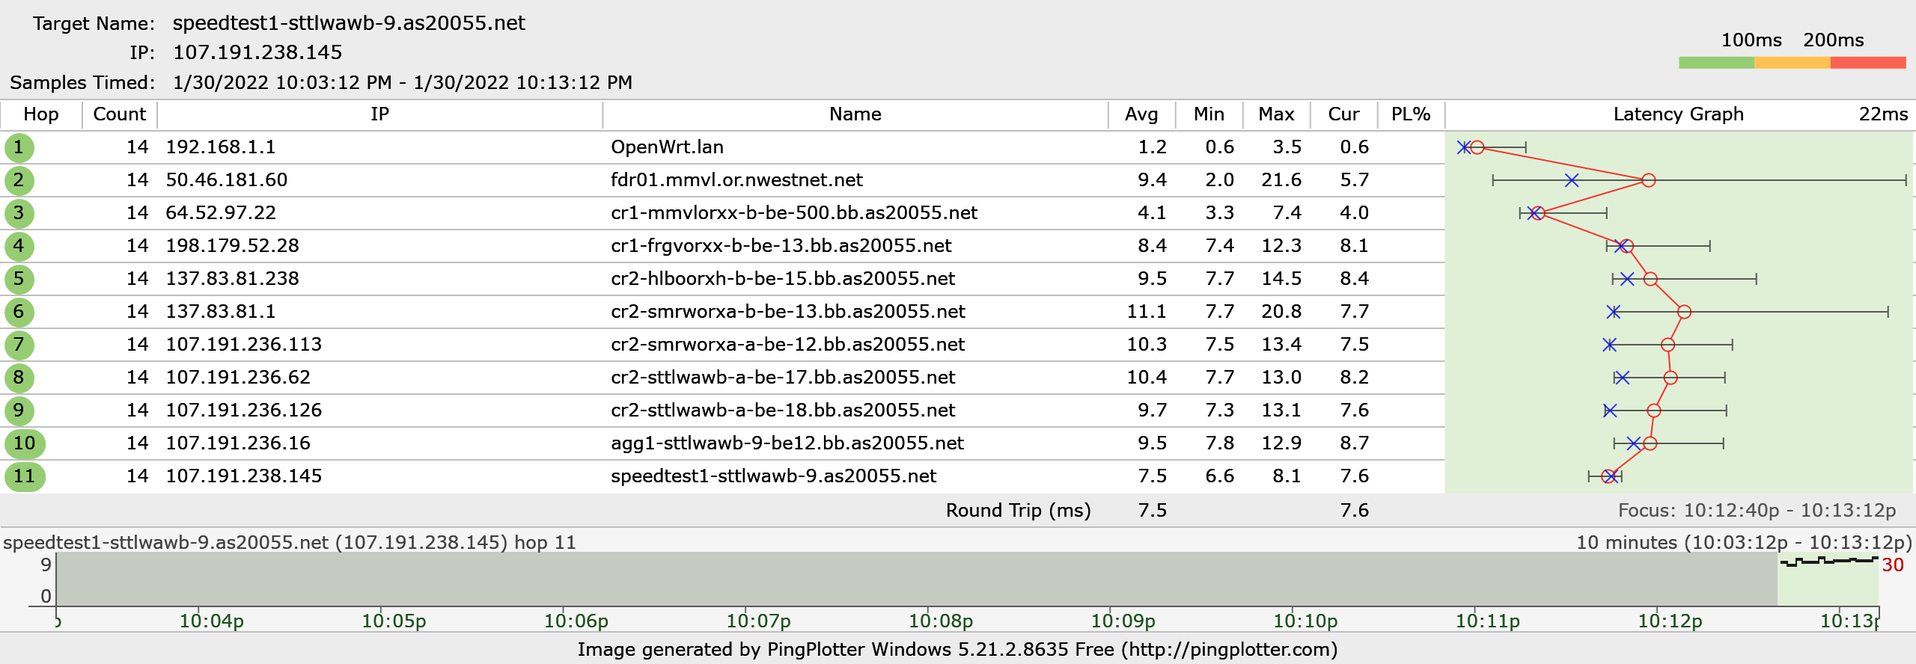Select the hop 2 green circle badge
Screen dimensions: 1916x664
coord(19,180)
